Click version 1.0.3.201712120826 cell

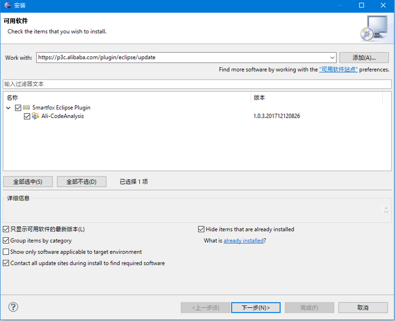click(x=276, y=116)
